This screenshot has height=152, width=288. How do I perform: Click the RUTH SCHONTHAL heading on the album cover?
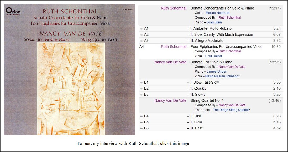(x=70, y=11)
